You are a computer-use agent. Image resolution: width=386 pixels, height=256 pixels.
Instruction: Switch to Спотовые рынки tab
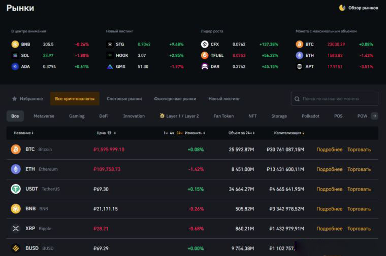[x=124, y=98]
